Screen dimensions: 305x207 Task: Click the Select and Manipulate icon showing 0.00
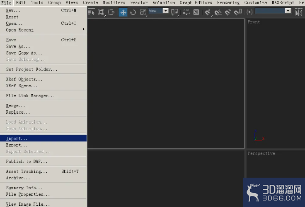(x=186, y=12)
